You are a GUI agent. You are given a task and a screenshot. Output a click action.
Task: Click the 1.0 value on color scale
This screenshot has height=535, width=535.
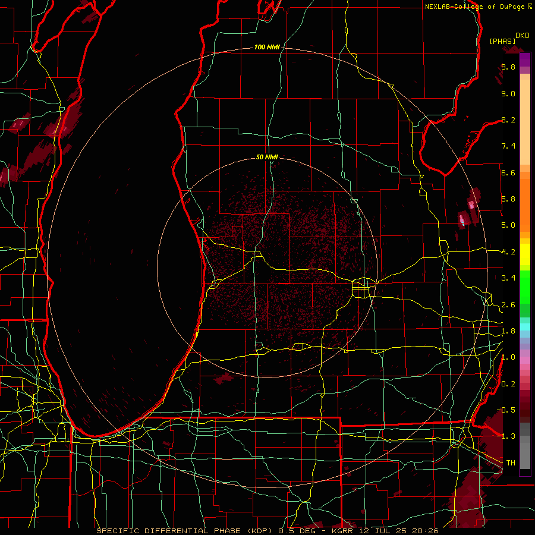[x=508, y=357]
